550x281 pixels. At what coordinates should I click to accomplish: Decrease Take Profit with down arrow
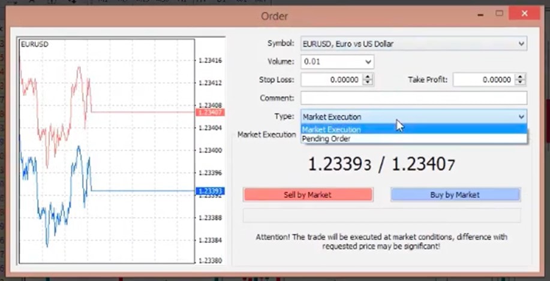coord(520,83)
